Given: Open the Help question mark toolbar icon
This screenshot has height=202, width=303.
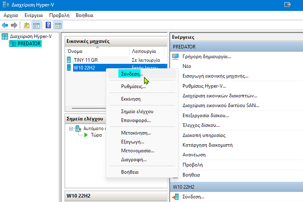Looking at the screenshot, I should (48, 25).
